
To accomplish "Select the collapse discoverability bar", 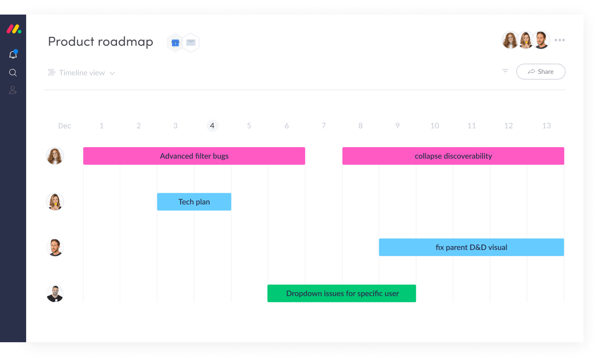I will coord(453,156).
